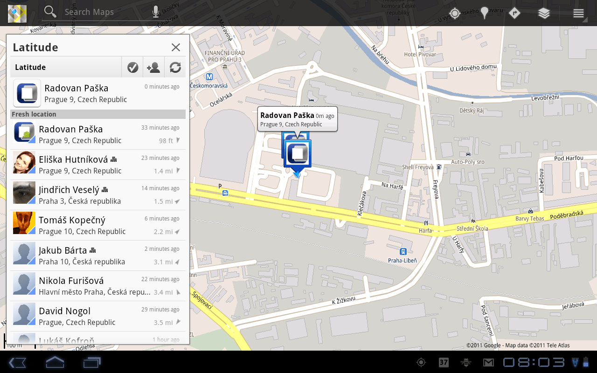The width and height of the screenshot is (597, 373).
Task: Add friends with the plus-person icon
Action: pos(153,67)
